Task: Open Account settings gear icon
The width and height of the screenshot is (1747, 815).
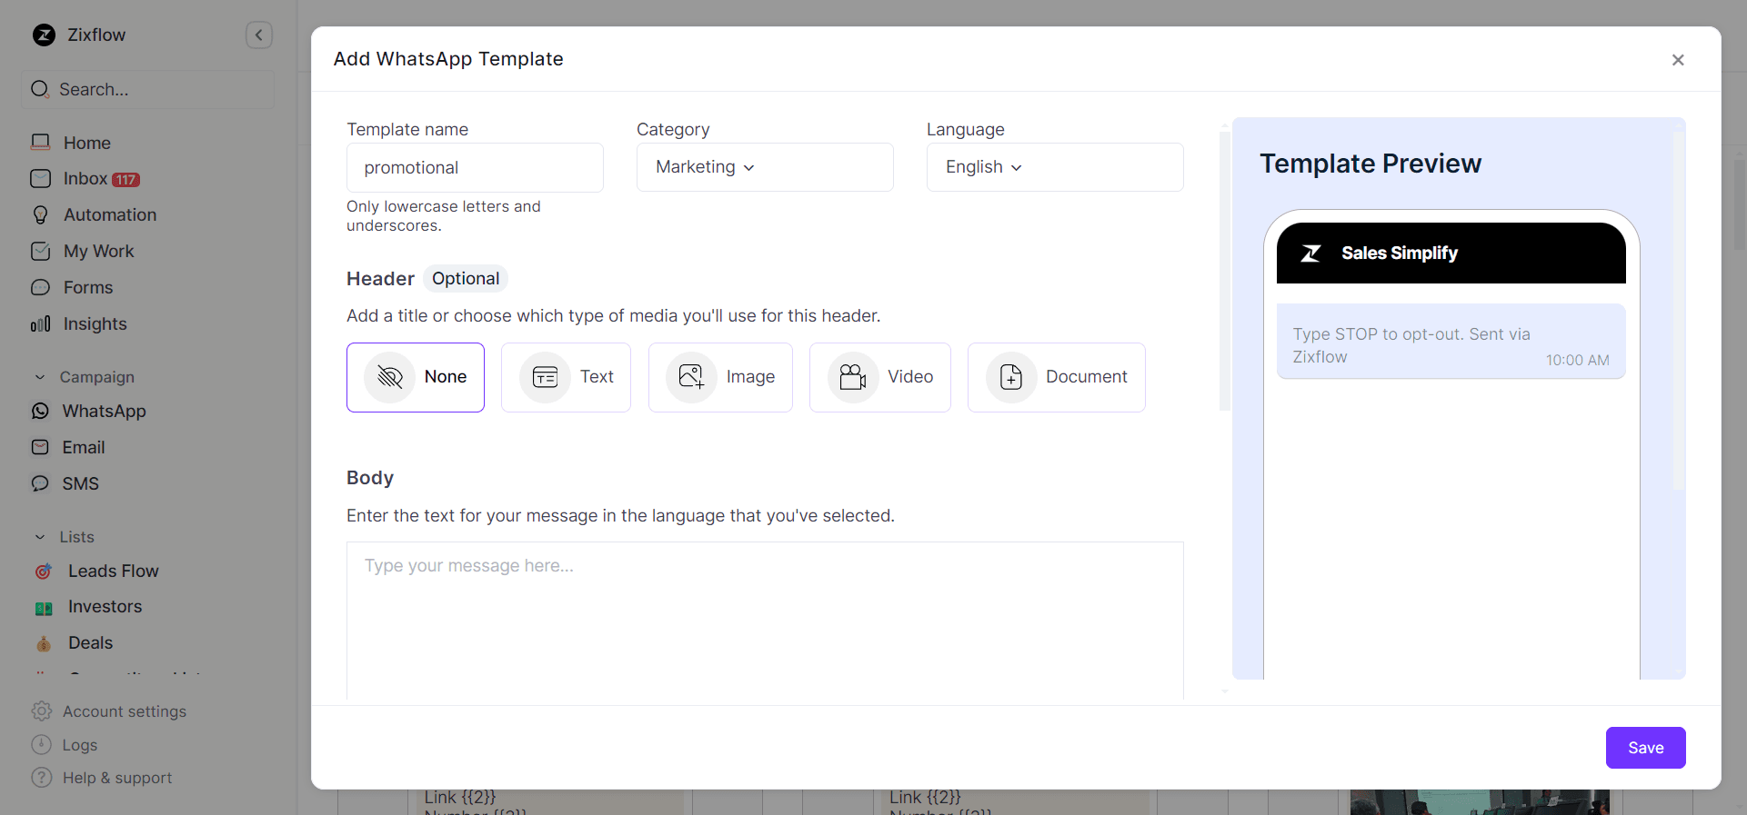Action: [42, 711]
